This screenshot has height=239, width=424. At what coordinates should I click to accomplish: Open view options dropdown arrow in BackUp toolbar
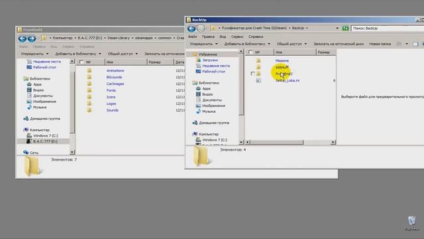pyautogui.click(x=407, y=44)
